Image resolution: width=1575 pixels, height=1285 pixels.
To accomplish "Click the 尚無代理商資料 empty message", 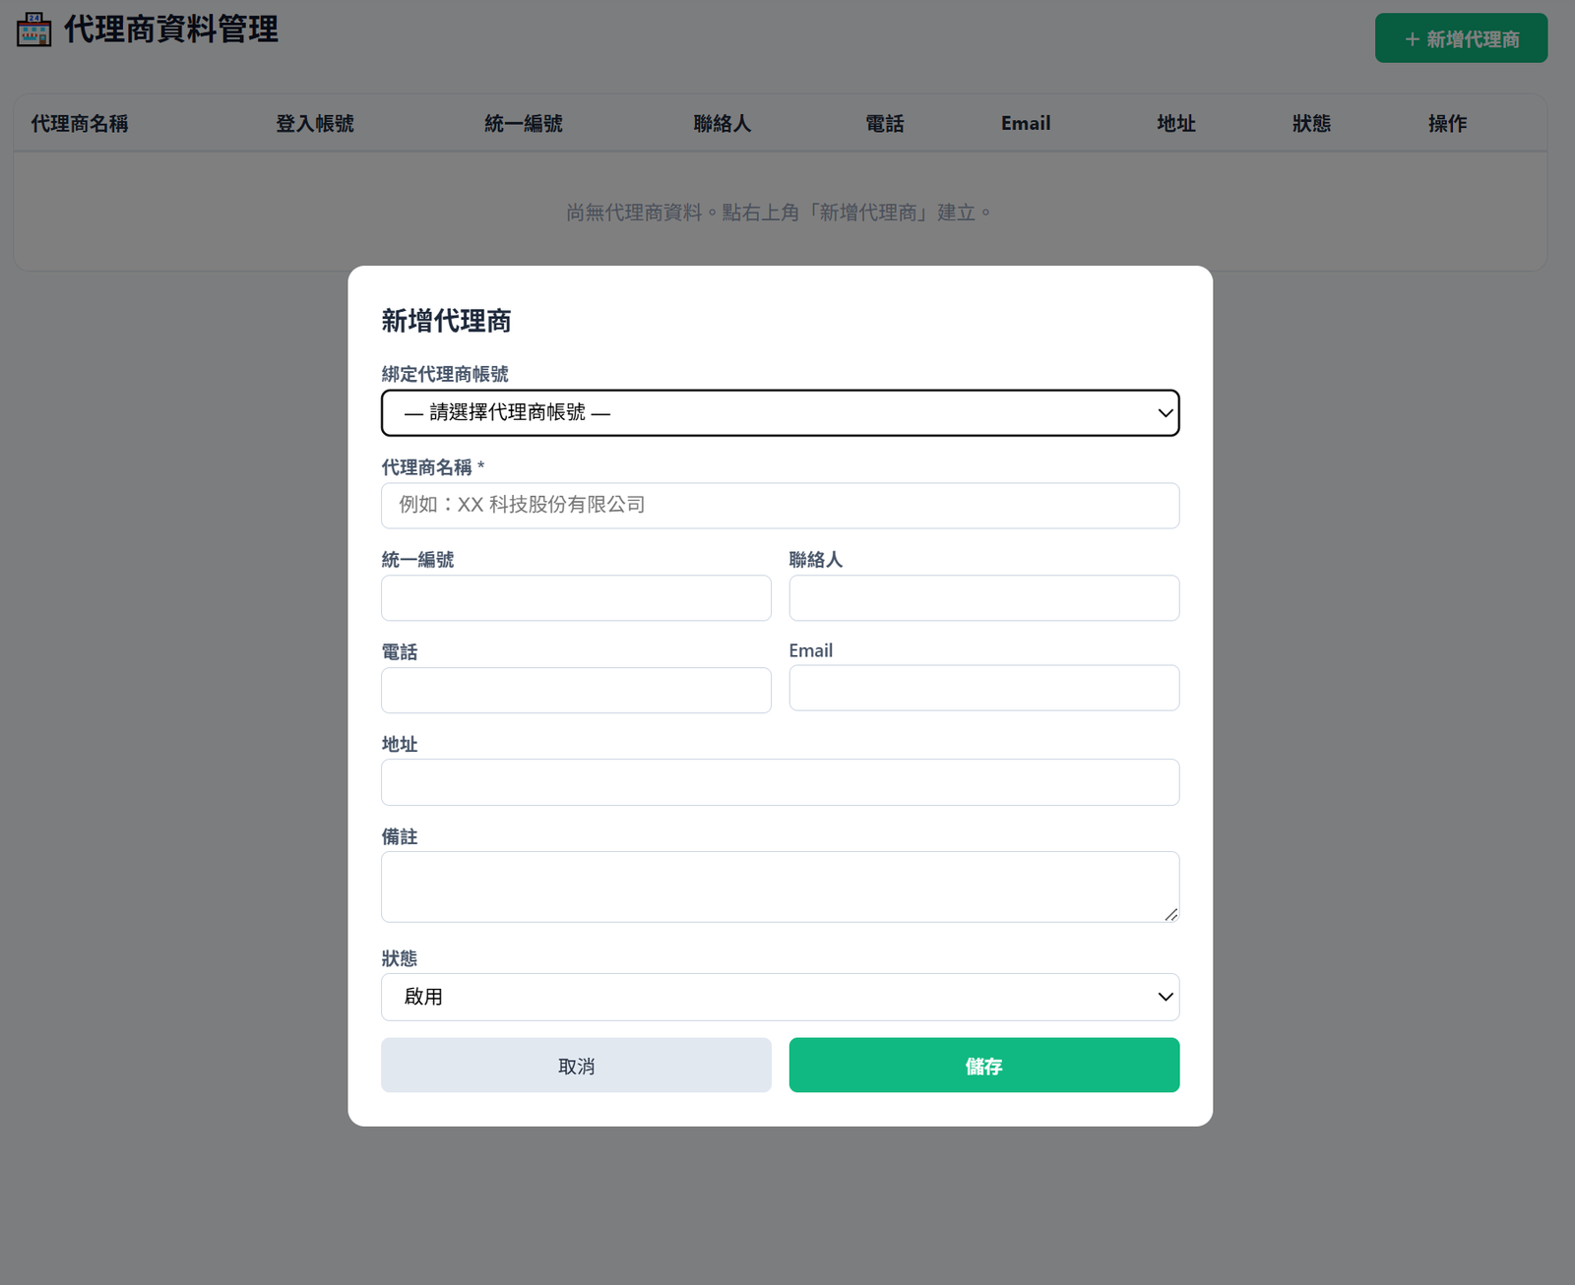I will [x=780, y=213].
